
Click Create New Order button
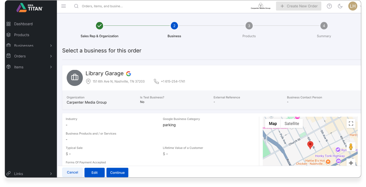[x=299, y=6]
